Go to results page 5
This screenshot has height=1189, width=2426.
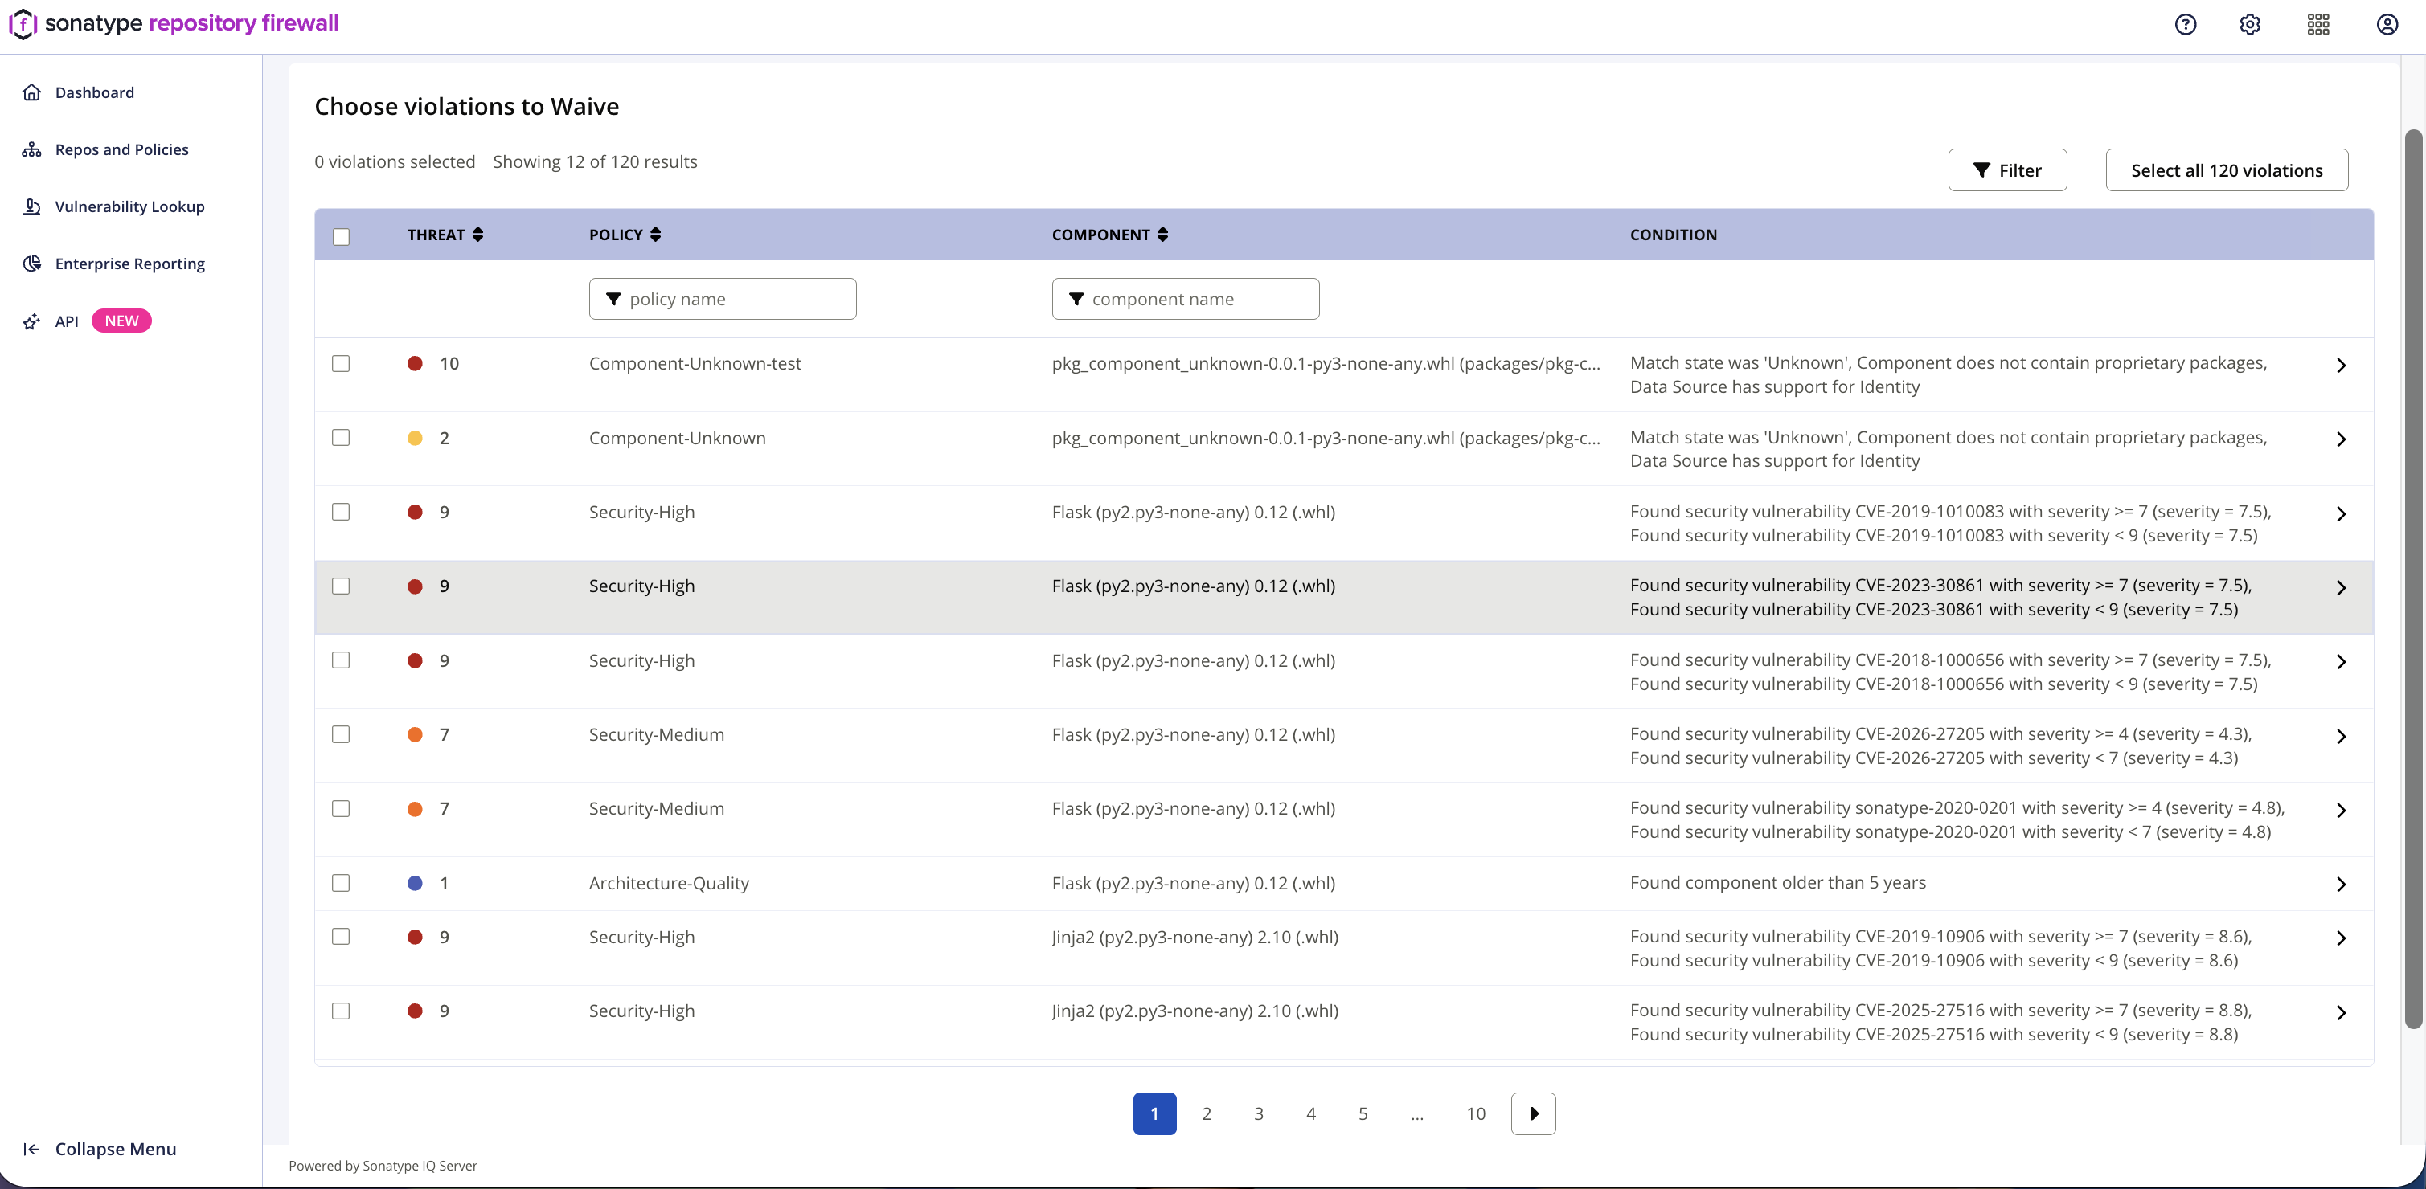click(1363, 1113)
